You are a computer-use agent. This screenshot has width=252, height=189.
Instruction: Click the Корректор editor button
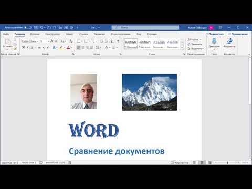(x=229, y=44)
